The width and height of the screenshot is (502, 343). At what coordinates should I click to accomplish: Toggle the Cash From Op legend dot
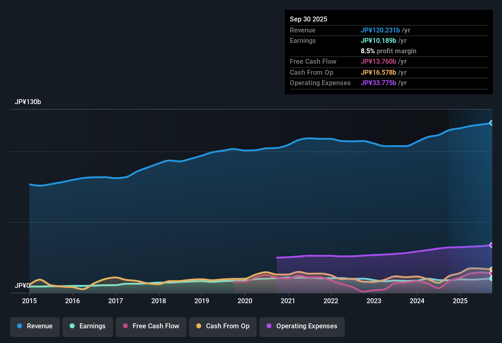(x=198, y=326)
